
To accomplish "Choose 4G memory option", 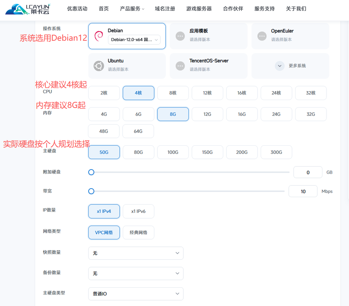I will tap(104, 114).
